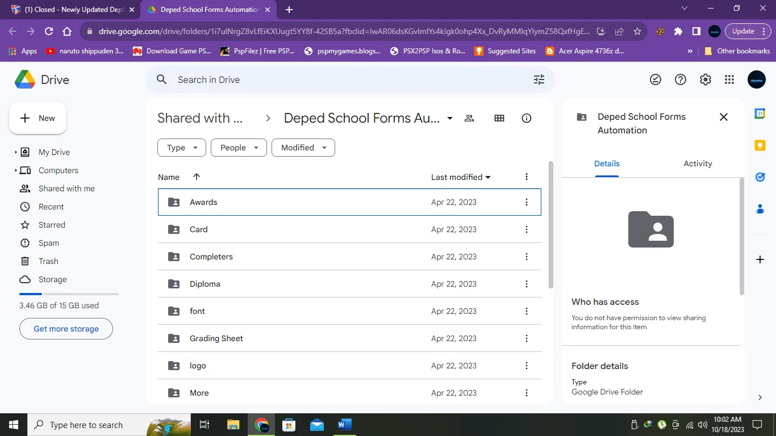The image size is (776, 436).
Task: Expand the My Drive tree
Action: [16, 152]
